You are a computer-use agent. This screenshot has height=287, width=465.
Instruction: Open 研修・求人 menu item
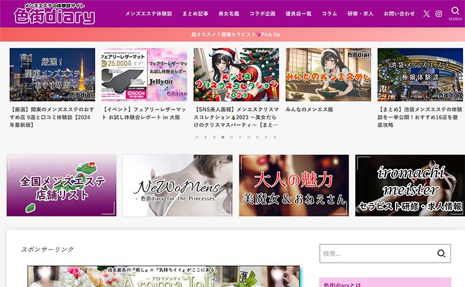click(x=360, y=14)
